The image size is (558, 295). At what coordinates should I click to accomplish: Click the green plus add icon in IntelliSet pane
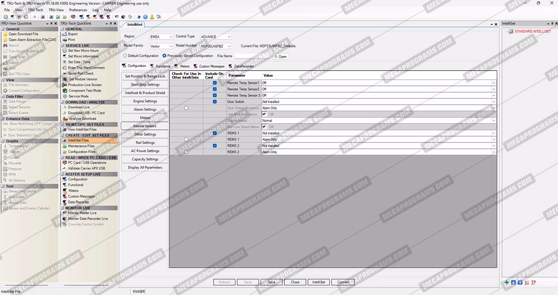(507, 282)
